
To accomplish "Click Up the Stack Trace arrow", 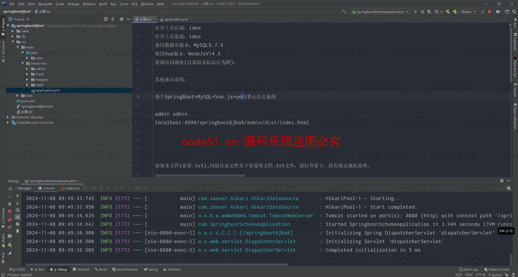I will (x=18, y=196).
